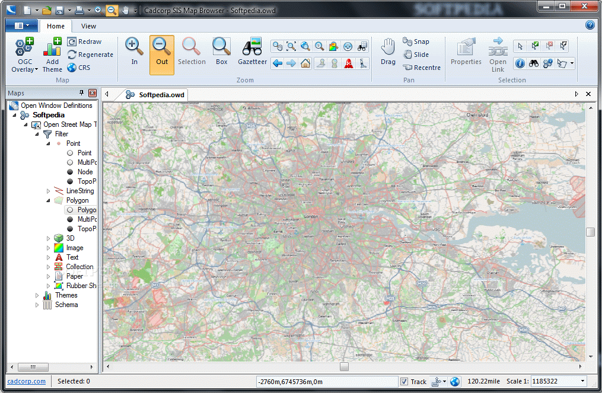Toggle the filled circle beside TopoP under Point
Image resolution: width=602 pixels, height=393 pixels.
coord(70,181)
